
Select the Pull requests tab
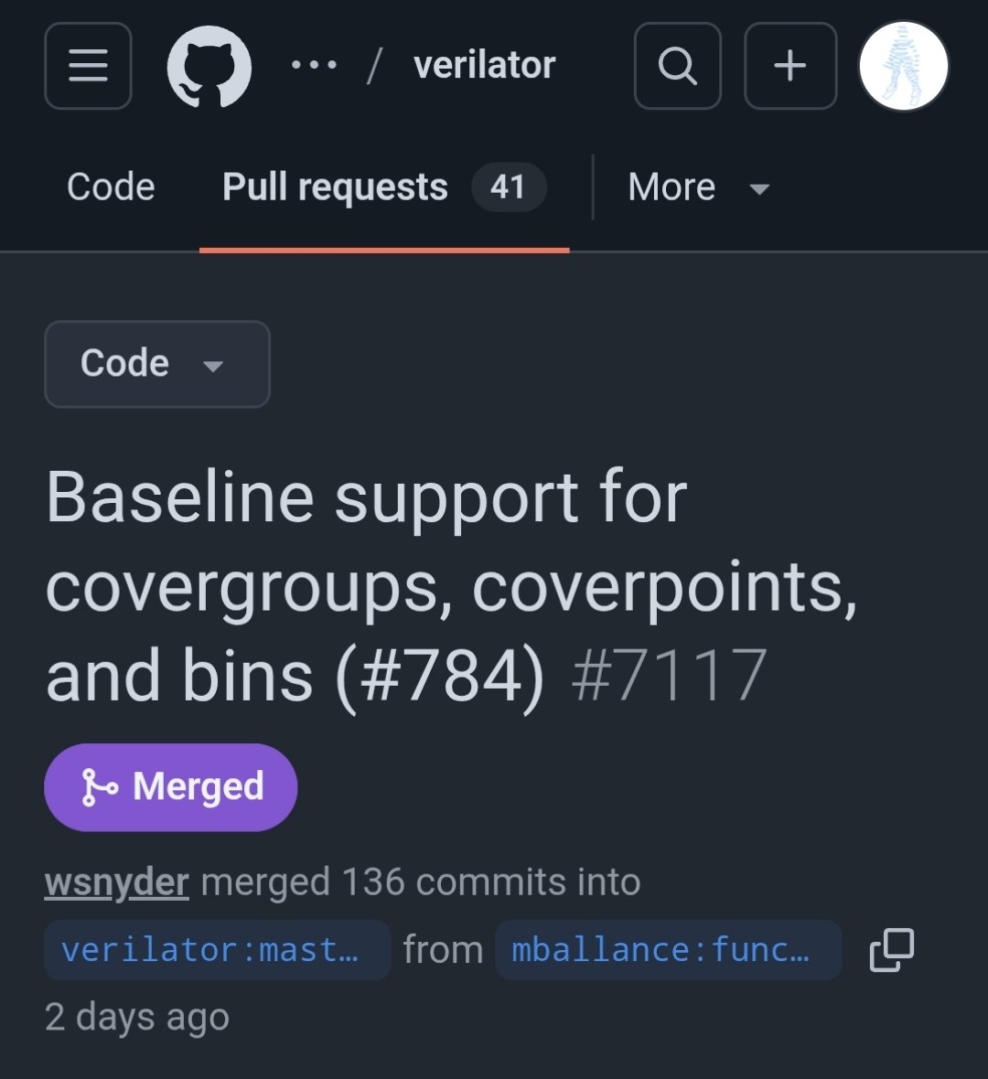384,187
